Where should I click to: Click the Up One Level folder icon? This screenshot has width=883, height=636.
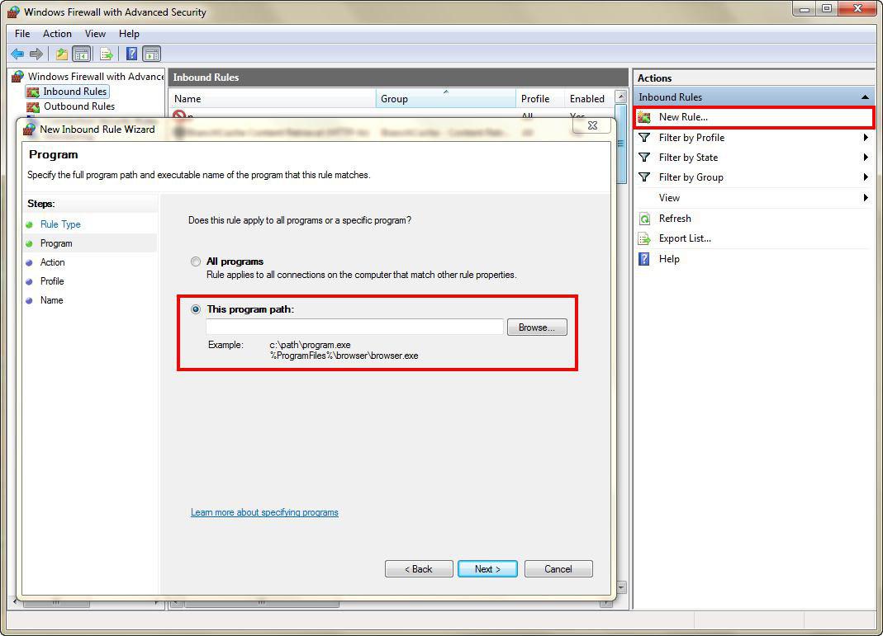[x=61, y=54]
